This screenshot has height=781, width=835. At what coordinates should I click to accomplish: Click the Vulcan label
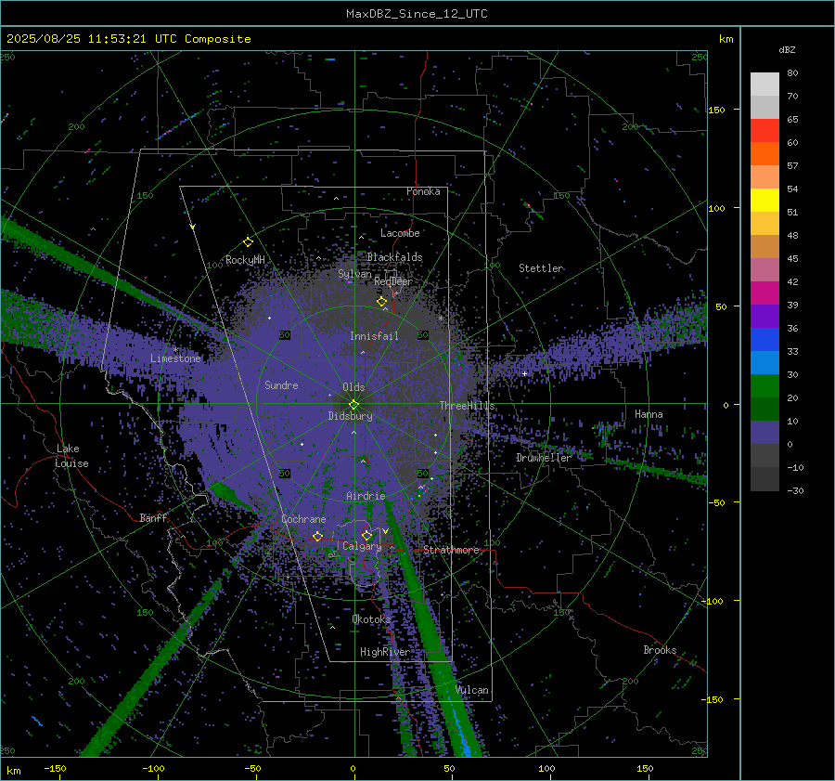pos(472,690)
